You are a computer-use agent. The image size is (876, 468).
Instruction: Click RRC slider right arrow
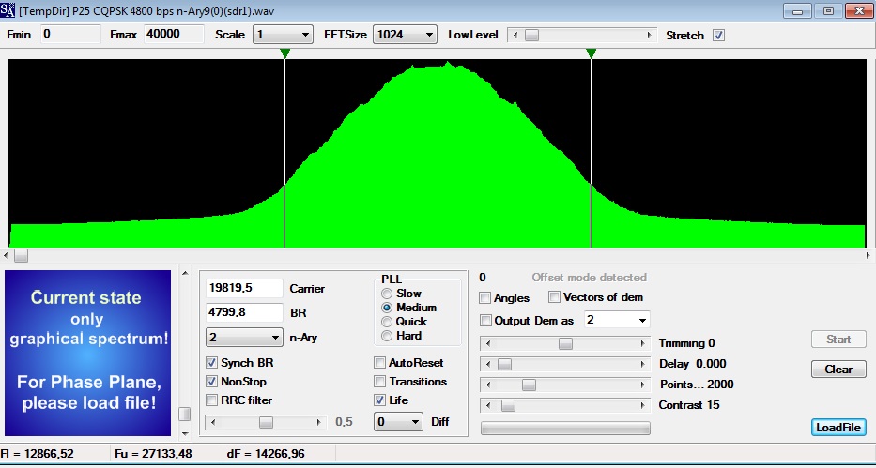(x=319, y=422)
